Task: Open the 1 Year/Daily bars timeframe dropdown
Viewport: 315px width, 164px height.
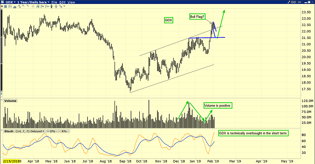Action: point(48,2)
